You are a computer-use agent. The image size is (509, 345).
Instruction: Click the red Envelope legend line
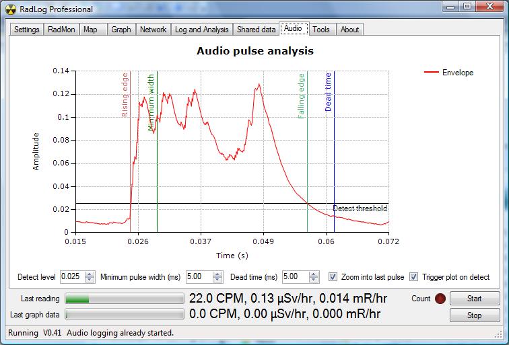point(431,73)
